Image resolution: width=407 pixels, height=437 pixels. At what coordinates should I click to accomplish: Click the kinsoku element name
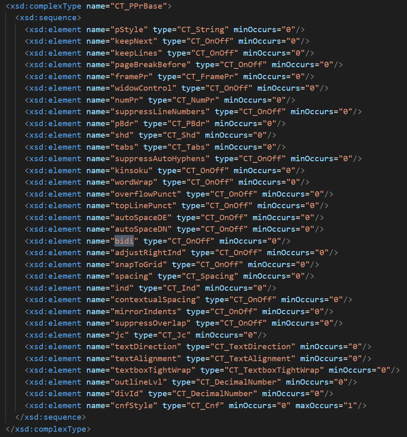[131, 171]
